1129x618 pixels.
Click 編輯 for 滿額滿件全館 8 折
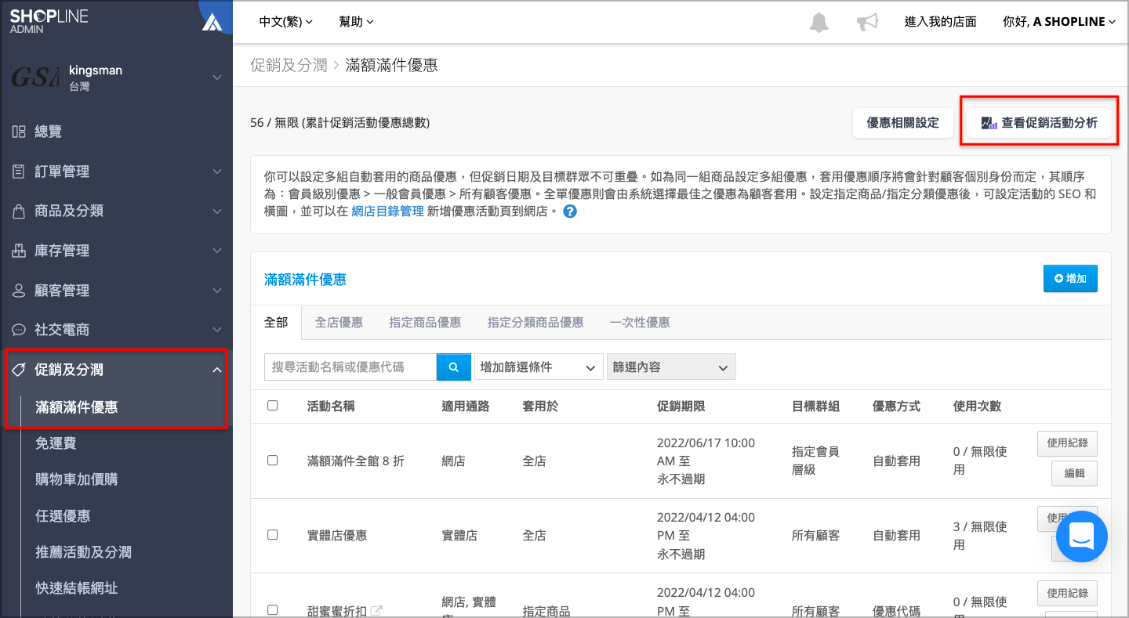pos(1074,473)
